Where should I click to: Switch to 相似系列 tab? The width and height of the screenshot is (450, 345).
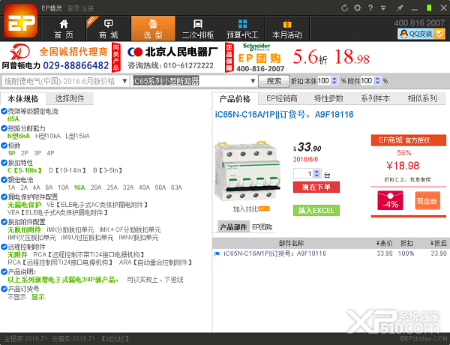422,99
